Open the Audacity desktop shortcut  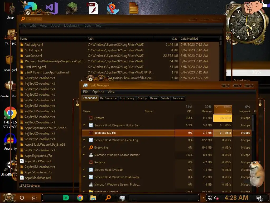(10, 140)
